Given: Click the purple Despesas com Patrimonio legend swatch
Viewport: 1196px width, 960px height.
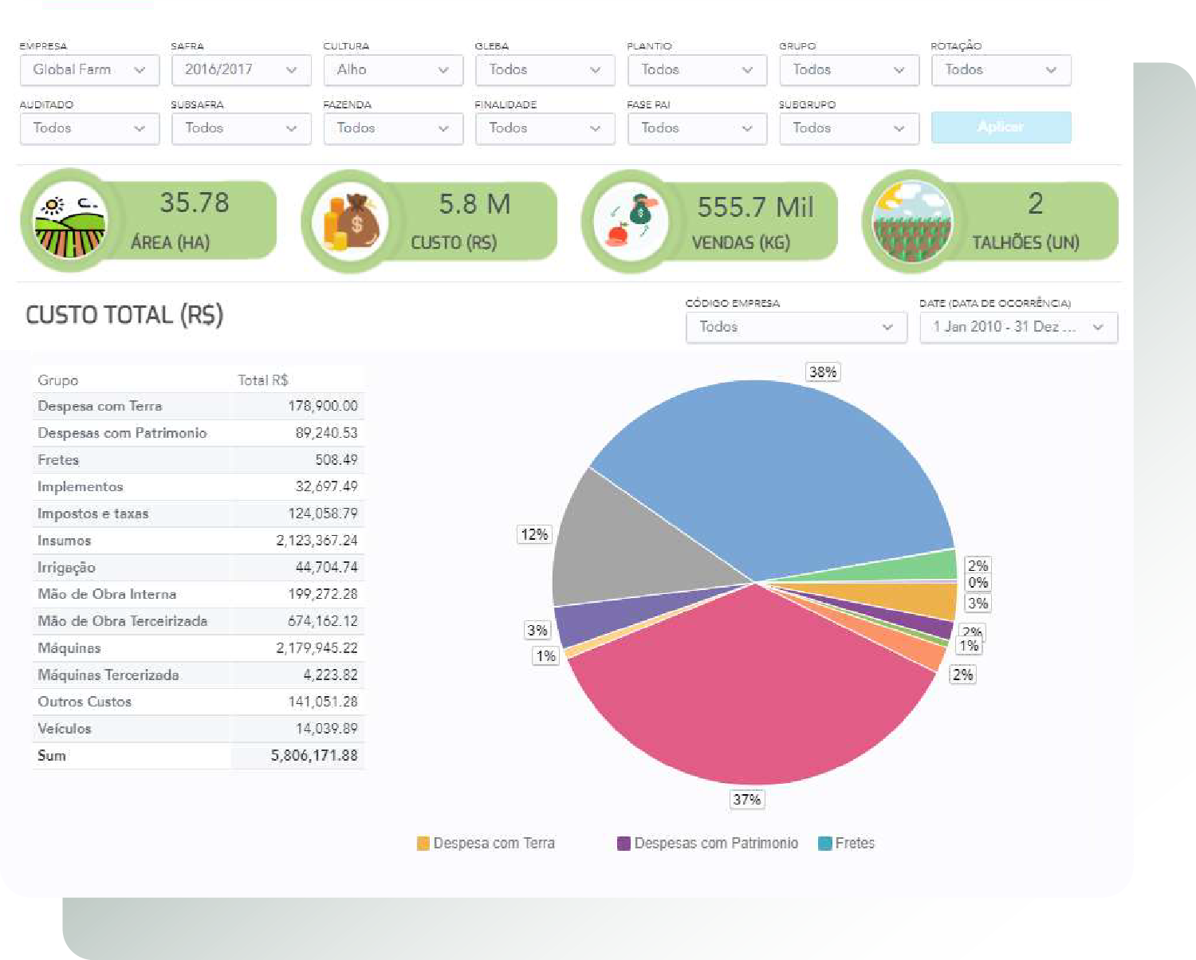Looking at the screenshot, I should click(624, 844).
